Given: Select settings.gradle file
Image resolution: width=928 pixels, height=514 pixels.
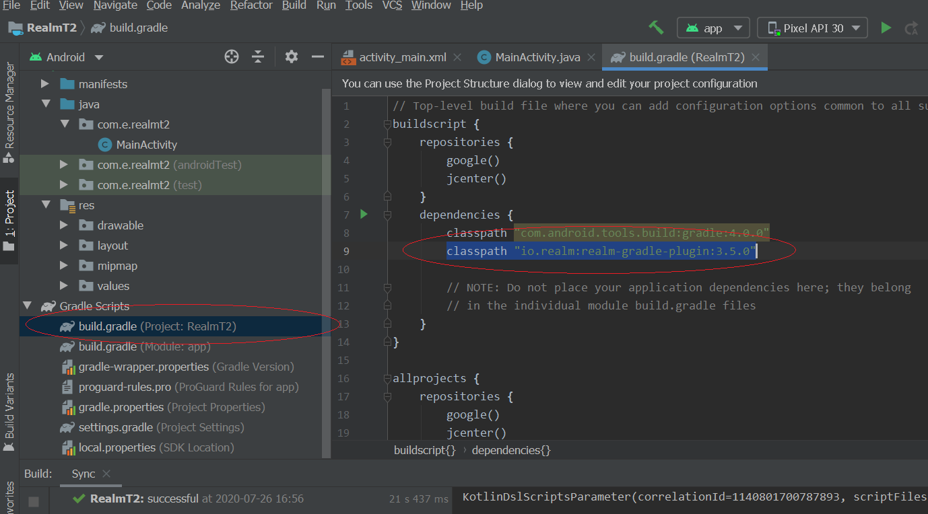Looking at the screenshot, I should coord(175,427).
